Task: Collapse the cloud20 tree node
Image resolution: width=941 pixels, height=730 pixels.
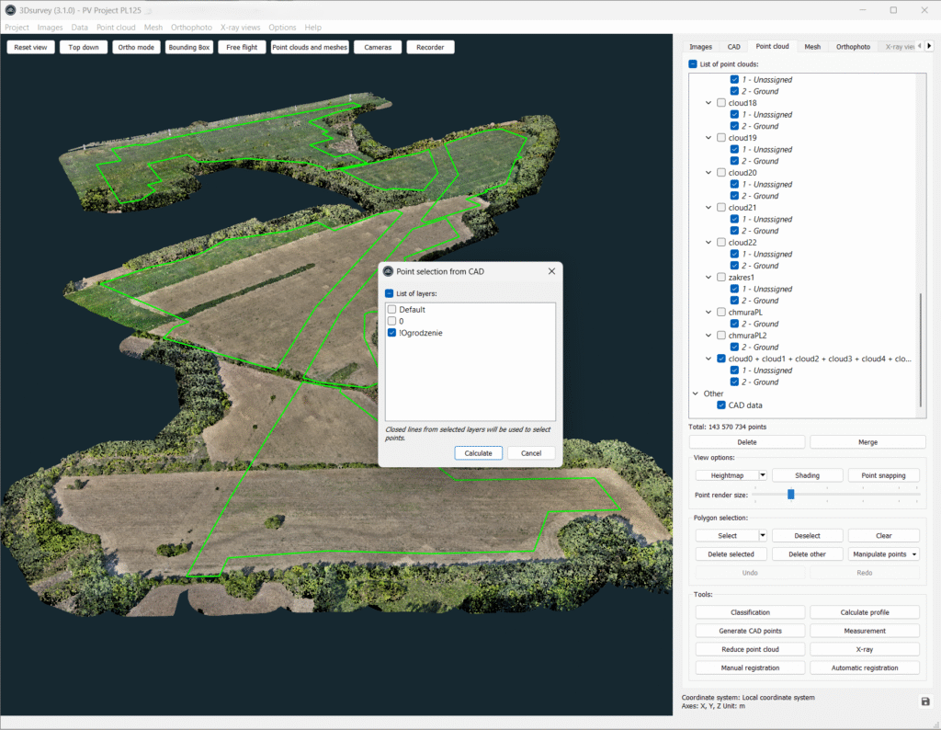Action: (x=709, y=172)
